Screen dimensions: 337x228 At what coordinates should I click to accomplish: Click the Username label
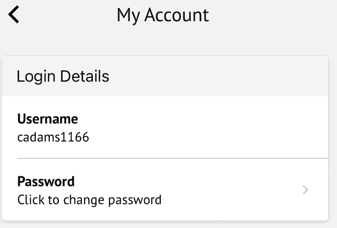pos(47,119)
